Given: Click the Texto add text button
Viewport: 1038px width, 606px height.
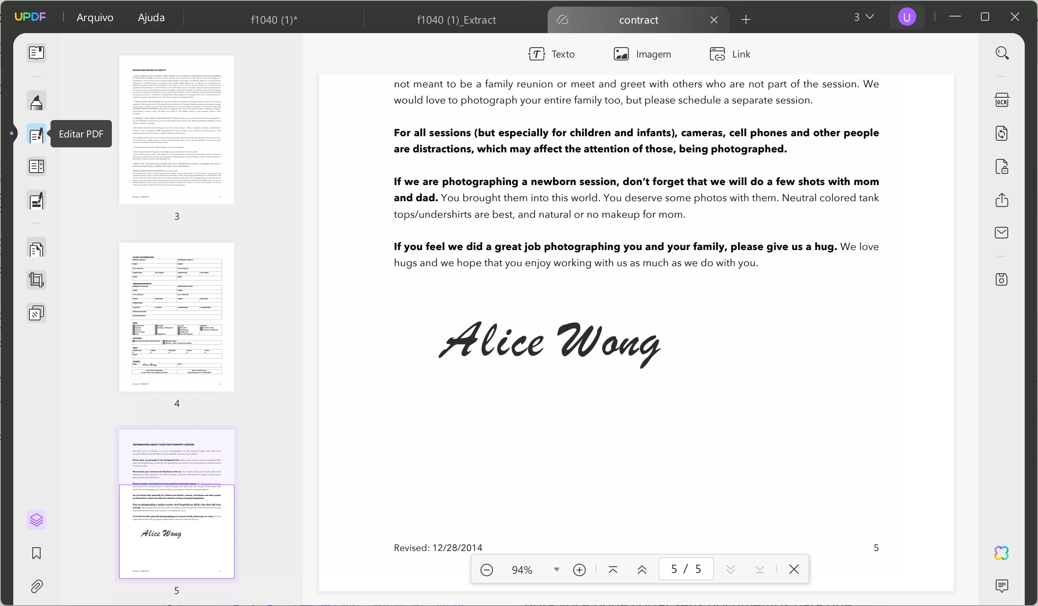Looking at the screenshot, I should [552, 54].
